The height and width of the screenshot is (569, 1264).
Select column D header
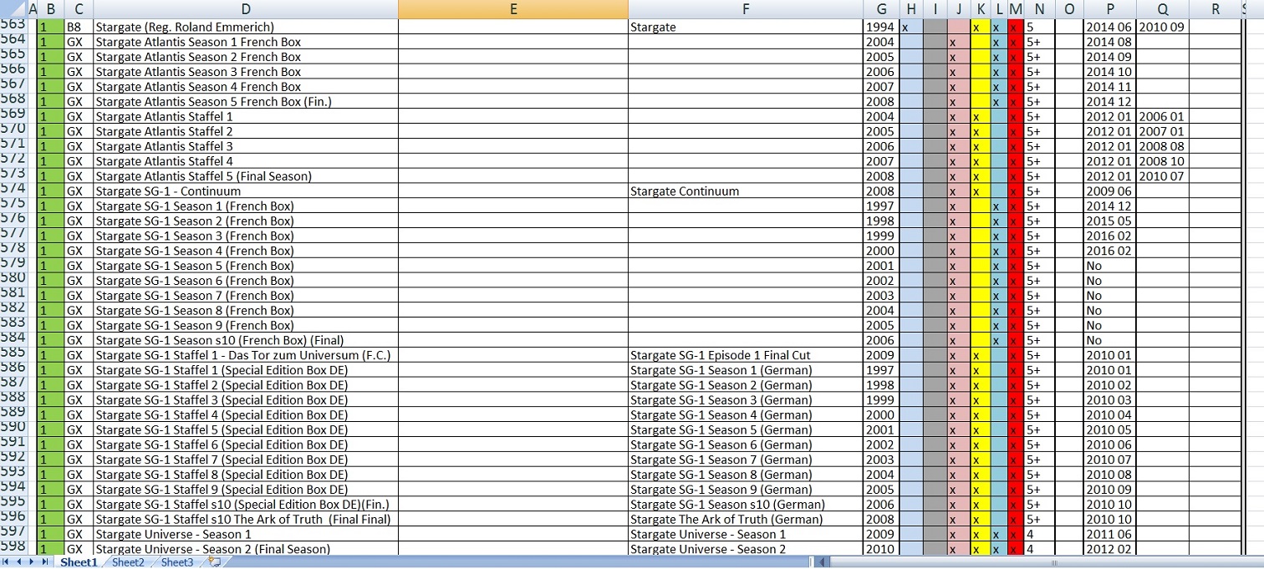click(246, 9)
